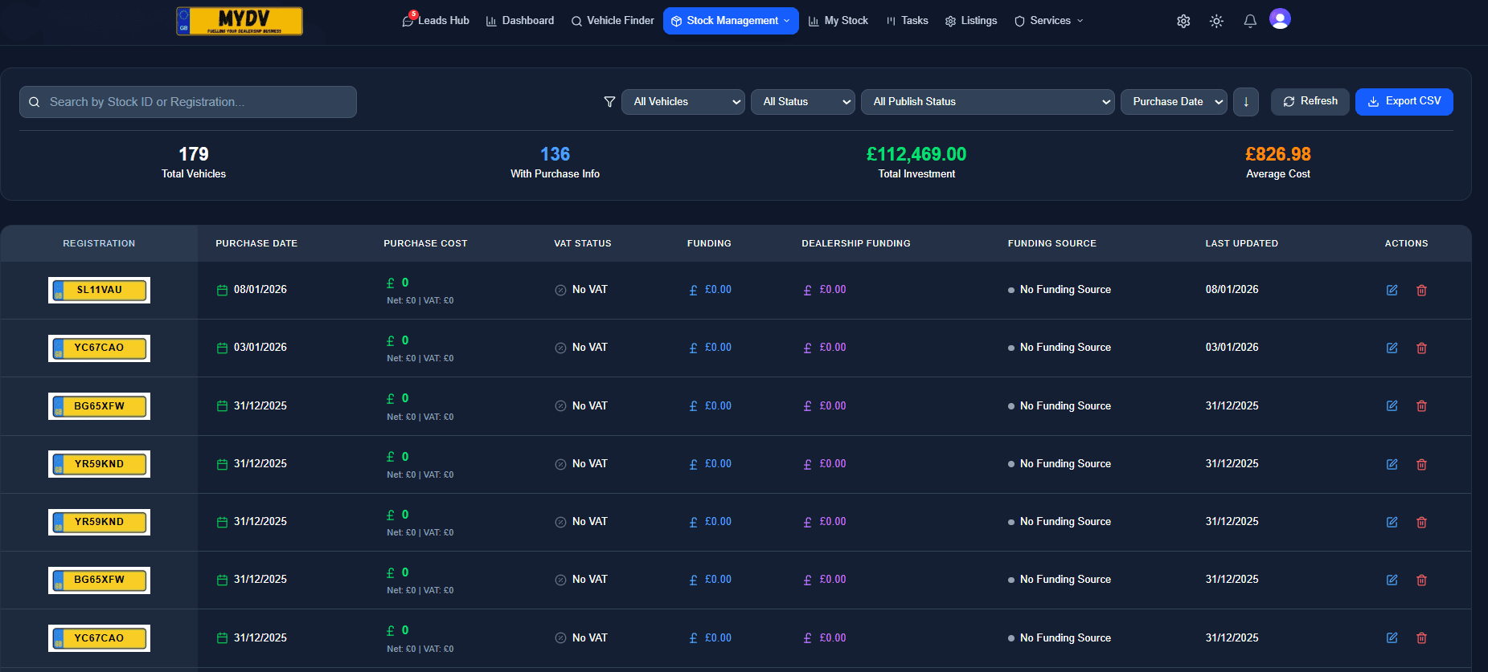Viewport: 1488px width, 672px height.
Task: Click Export CSV button
Action: [x=1404, y=102]
